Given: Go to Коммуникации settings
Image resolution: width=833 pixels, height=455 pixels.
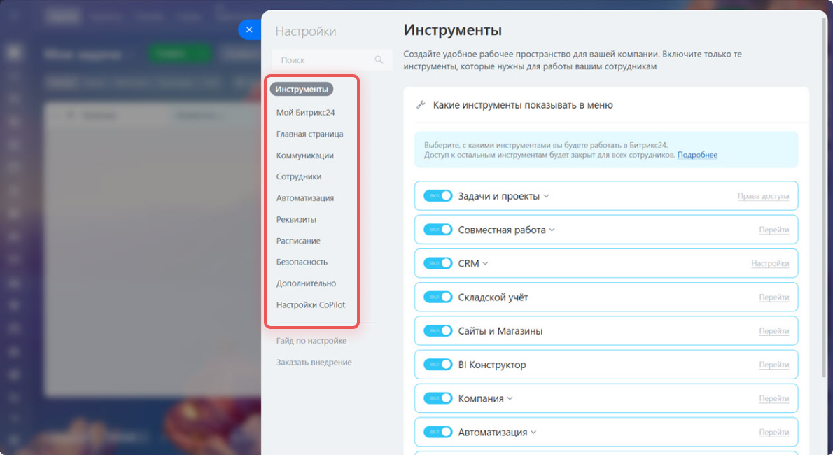Looking at the screenshot, I should click(x=305, y=155).
